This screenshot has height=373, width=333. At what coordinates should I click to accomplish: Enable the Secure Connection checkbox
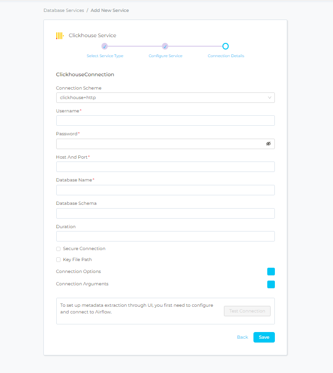pos(58,249)
